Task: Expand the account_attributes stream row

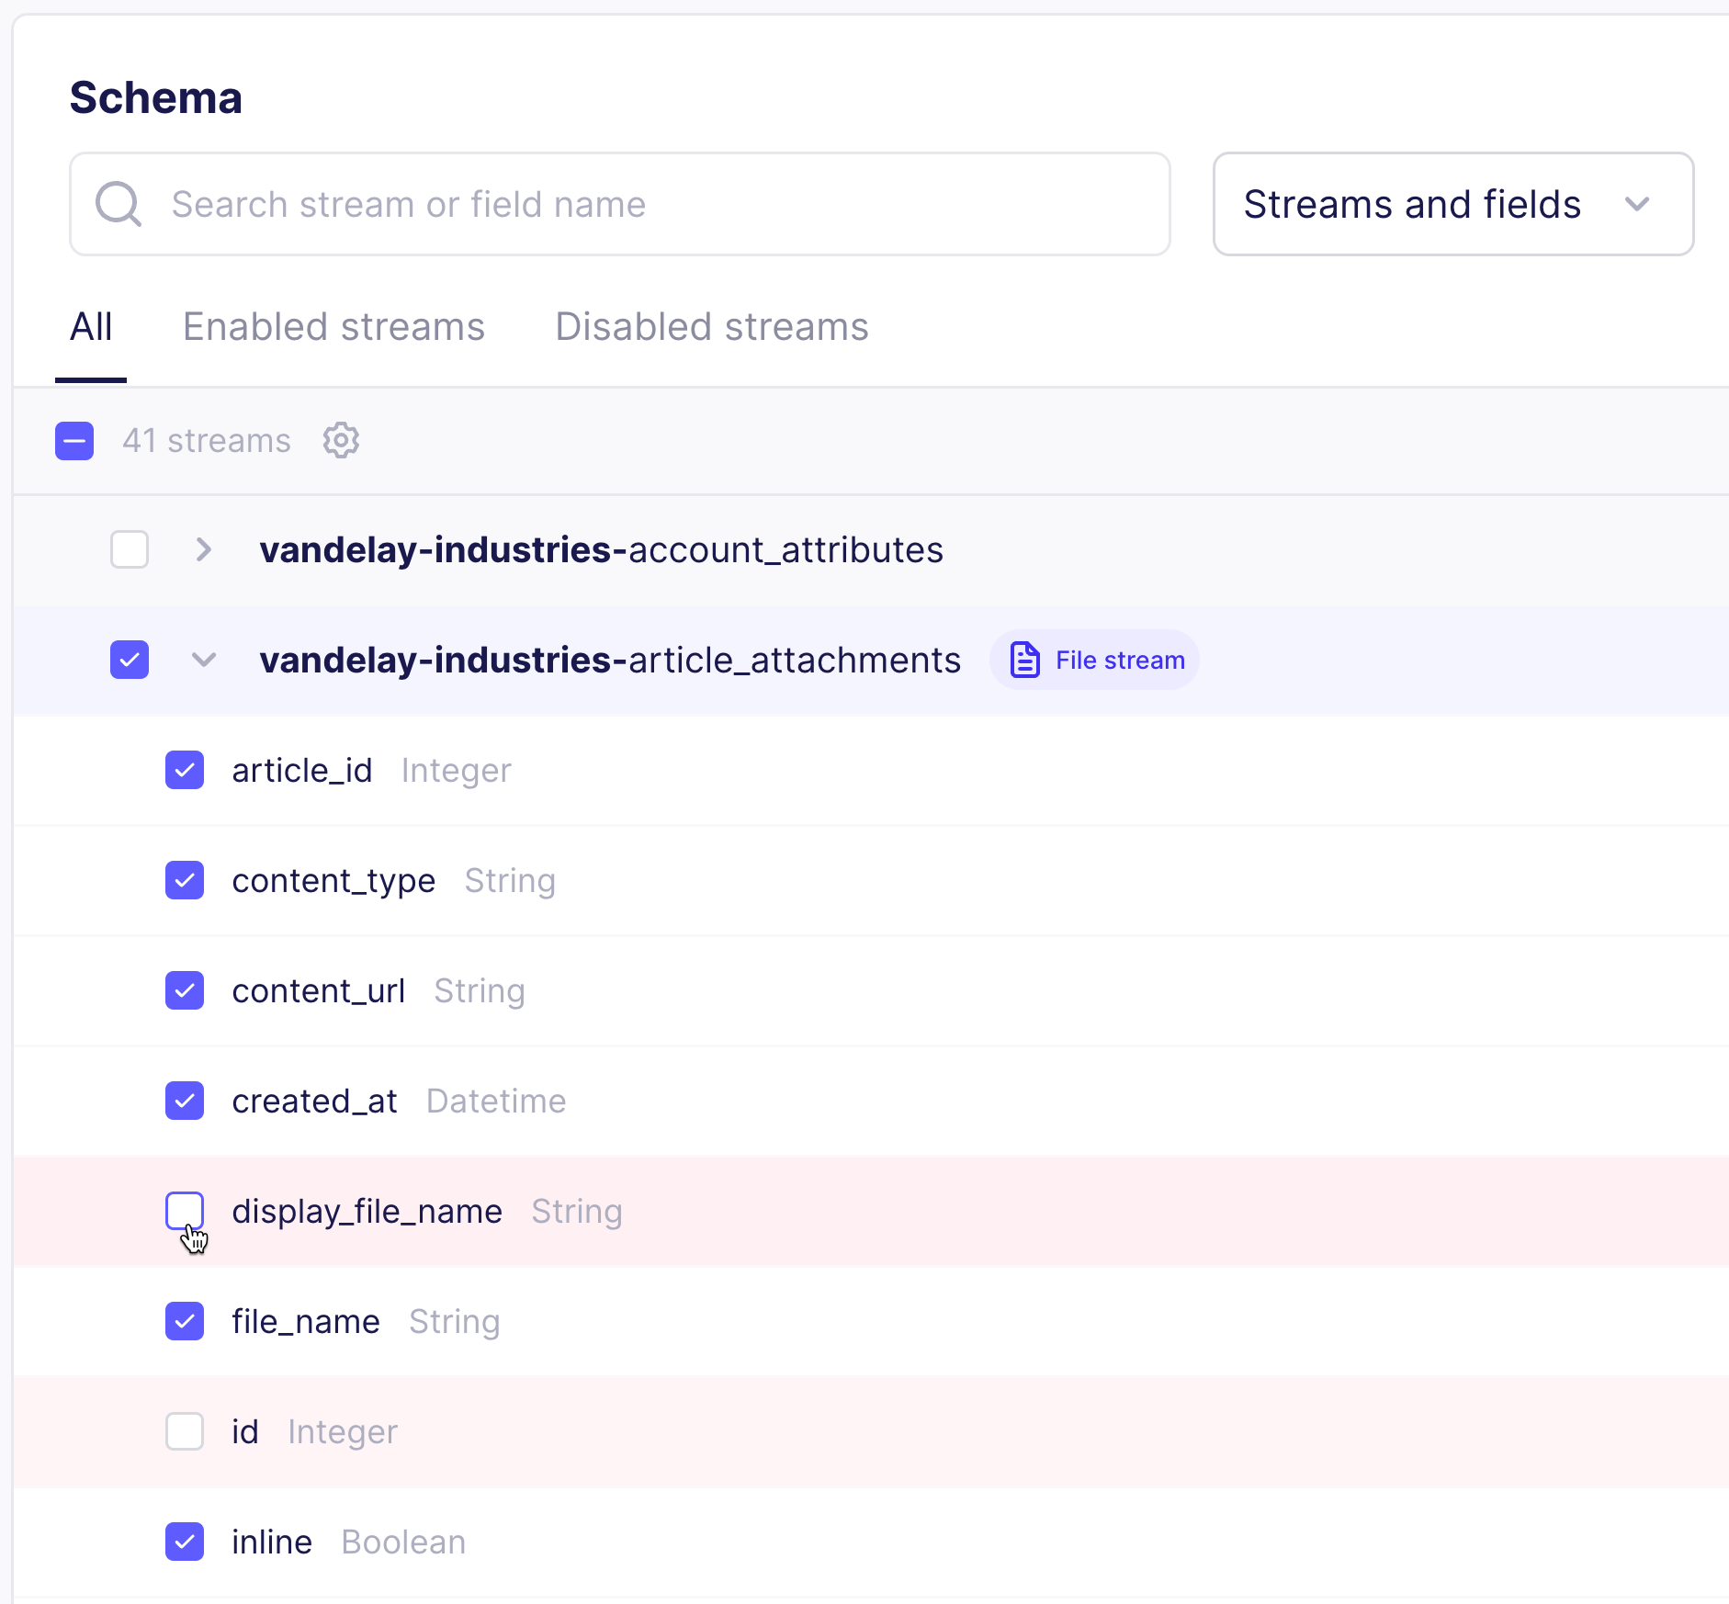Action: tap(202, 549)
